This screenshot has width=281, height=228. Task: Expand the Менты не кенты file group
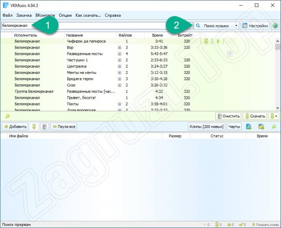[x=120, y=73]
